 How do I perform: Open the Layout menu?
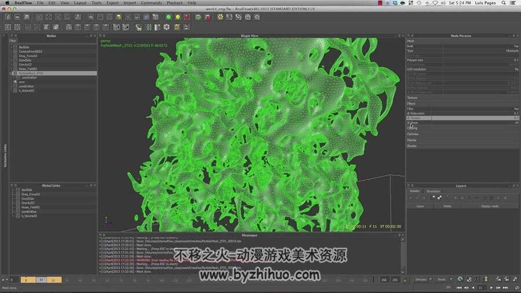click(80, 3)
